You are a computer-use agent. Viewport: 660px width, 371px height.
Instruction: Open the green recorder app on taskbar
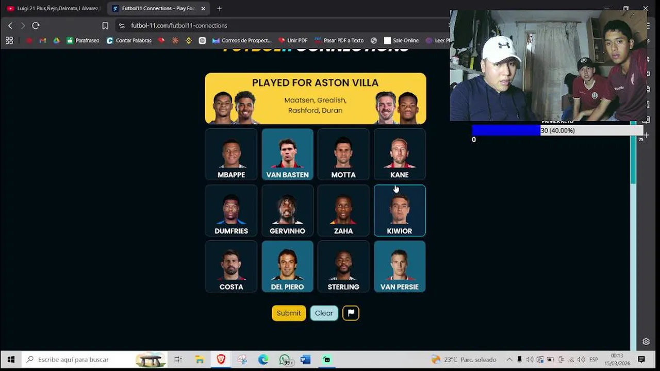(x=326, y=360)
